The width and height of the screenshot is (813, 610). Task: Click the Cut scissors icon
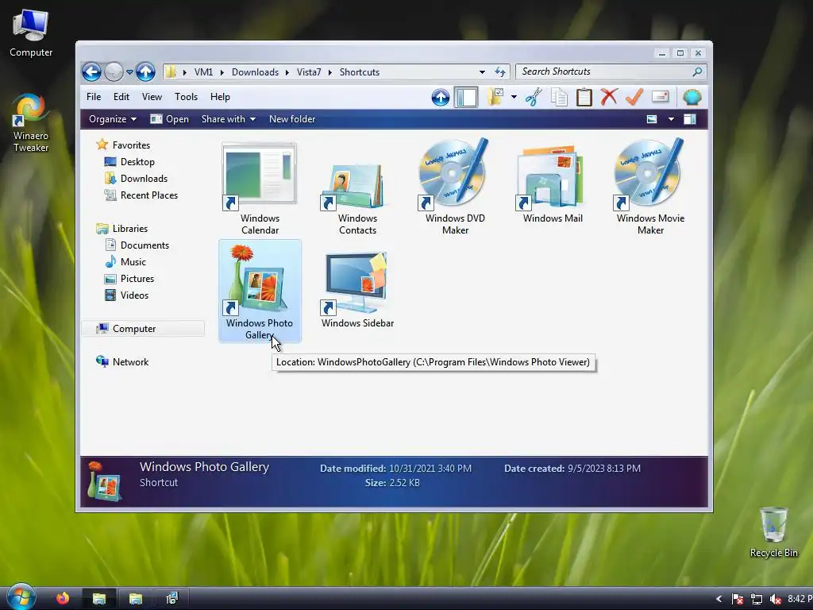point(534,97)
